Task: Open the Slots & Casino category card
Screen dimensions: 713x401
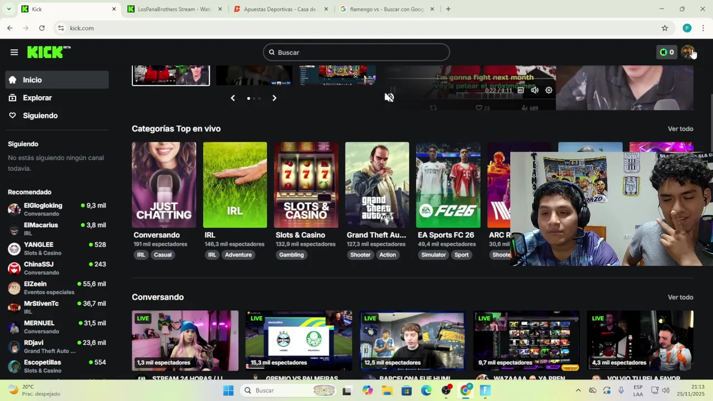Action: (306, 185)
